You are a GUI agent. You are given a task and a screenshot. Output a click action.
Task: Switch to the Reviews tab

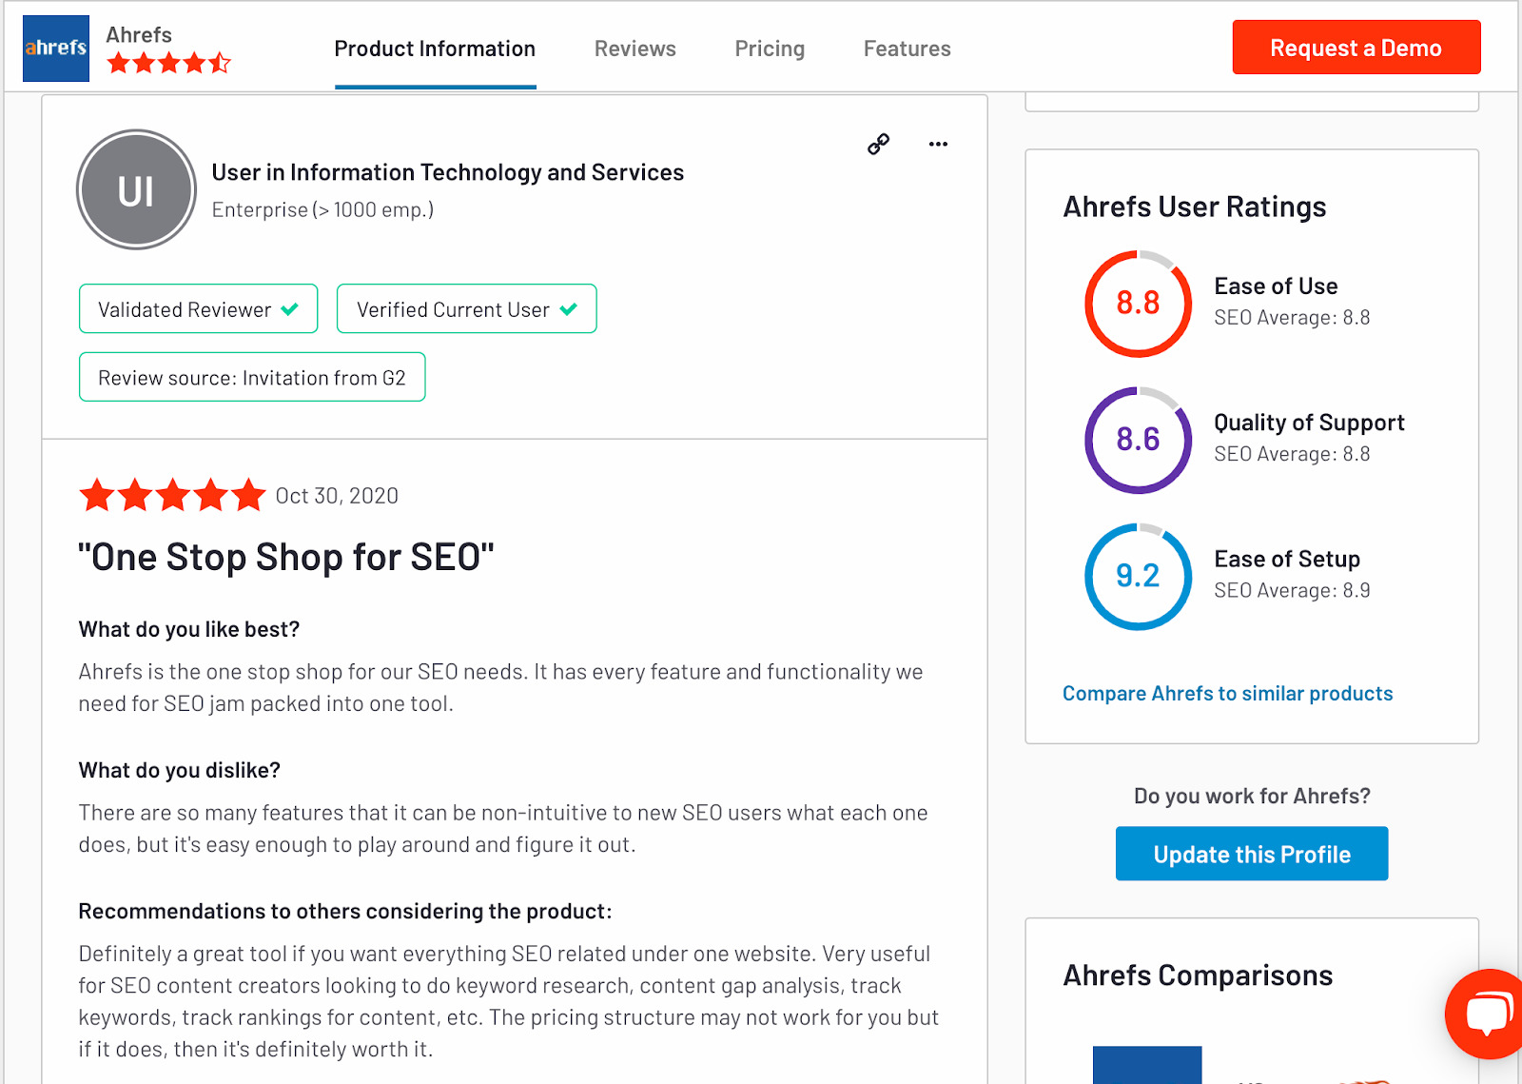634,49
